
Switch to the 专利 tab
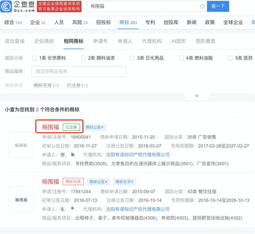150,22
